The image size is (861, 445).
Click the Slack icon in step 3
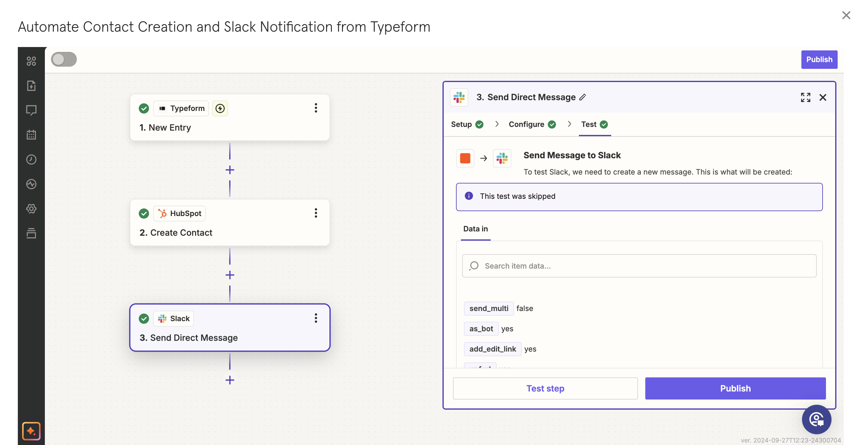pyautogui.click(x=162, y=318)
